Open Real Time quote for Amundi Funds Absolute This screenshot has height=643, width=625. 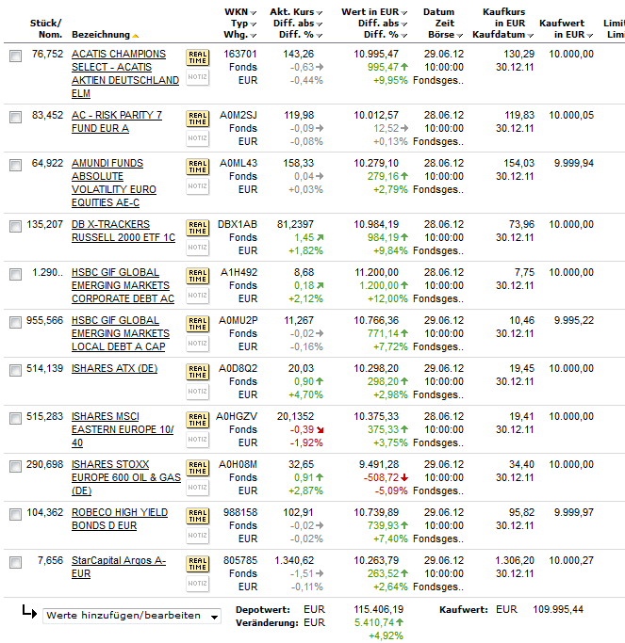click(x=198, y=167)
